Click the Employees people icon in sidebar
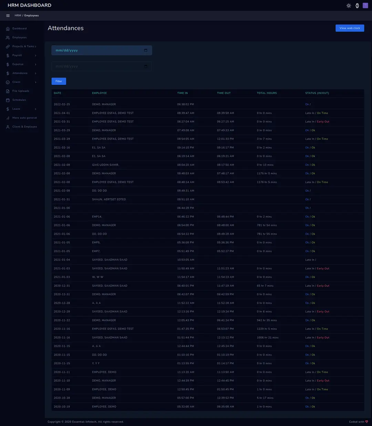This screenshot has height=426, width=372. coord(8,38)
